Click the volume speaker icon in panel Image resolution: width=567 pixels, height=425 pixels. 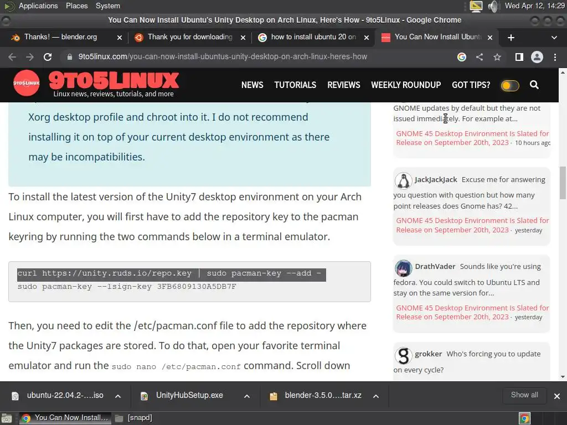point(493,6)
